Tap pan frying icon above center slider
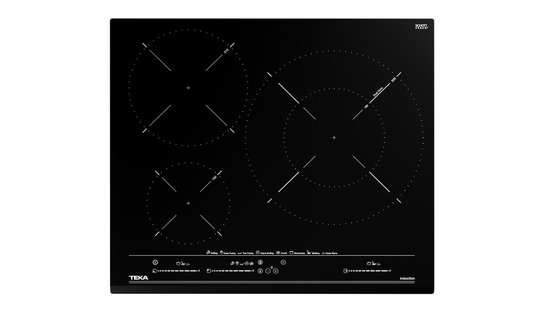The width and height of the screenshot is (555, 312). point(242,264)
